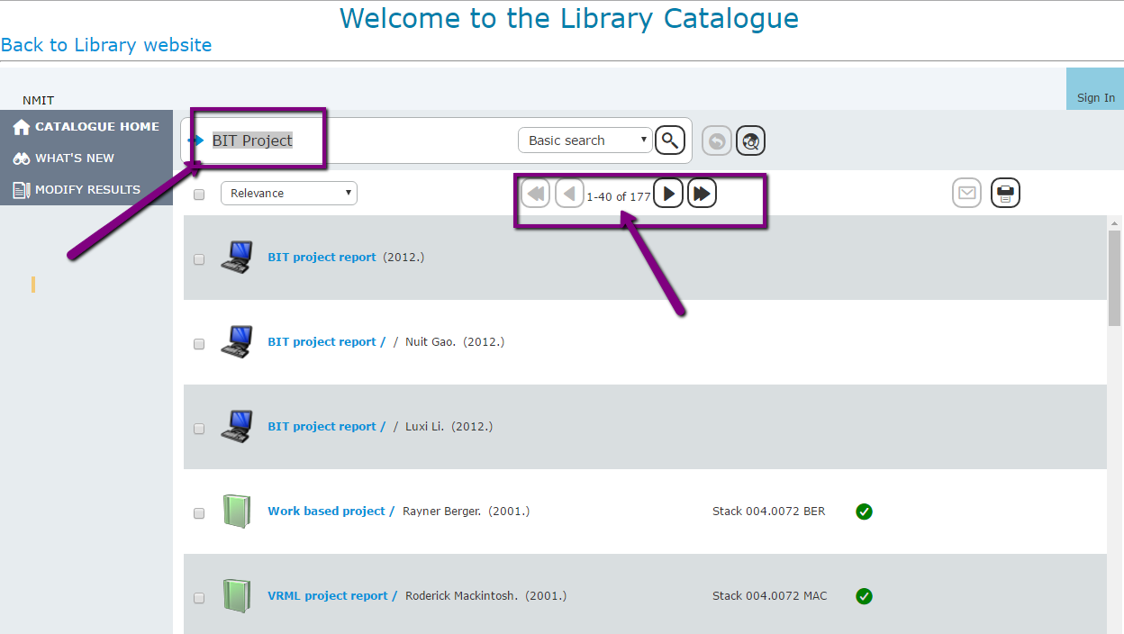
Task: Click the magnifying glass search button
Action: point(669,140)
